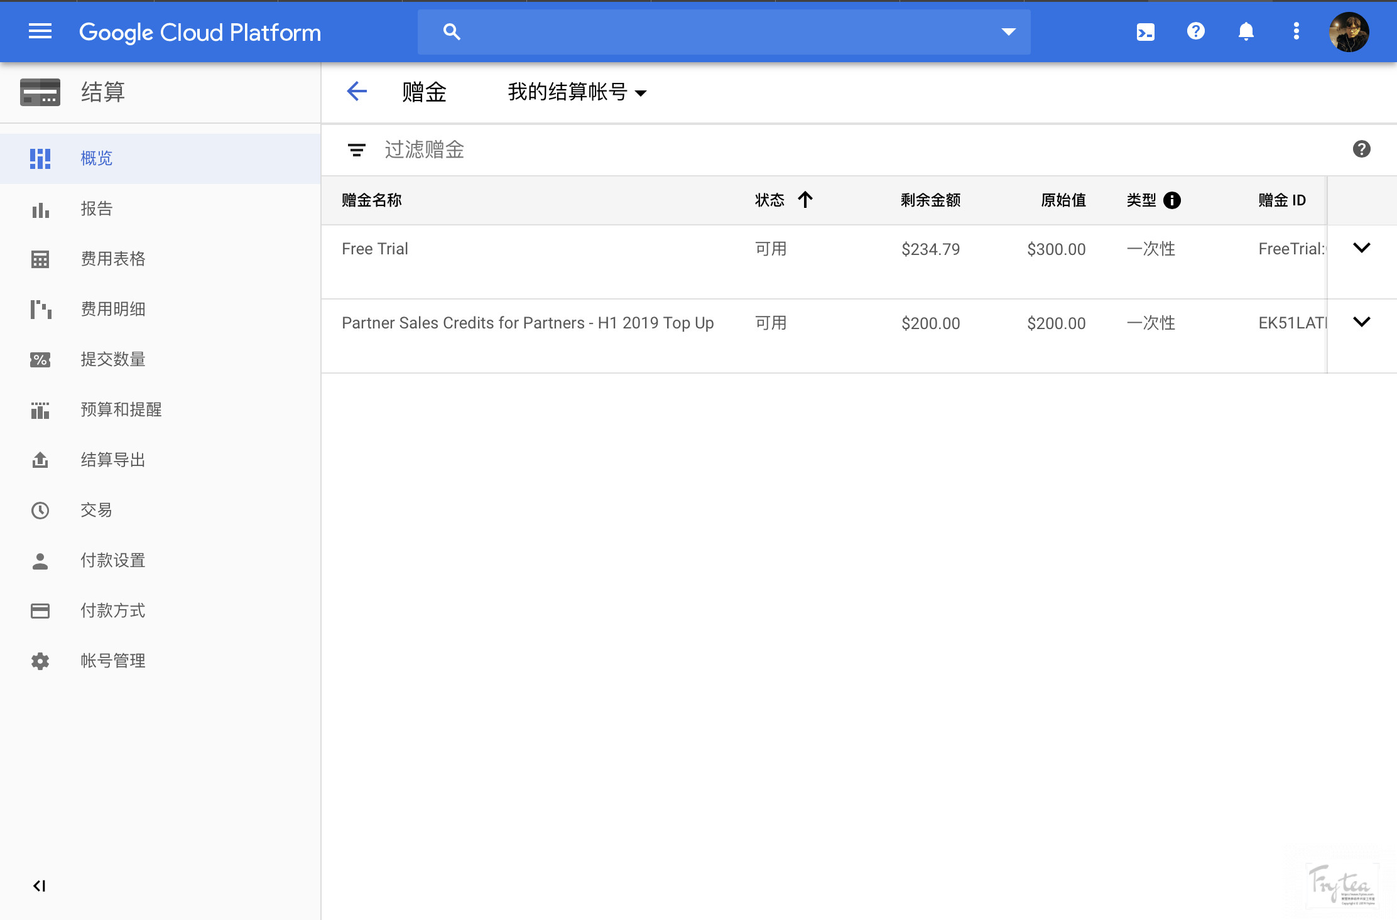Screen dimensions: 1397x920
Task: Open the help icon for the credits table
Action: coord(1361,149)
